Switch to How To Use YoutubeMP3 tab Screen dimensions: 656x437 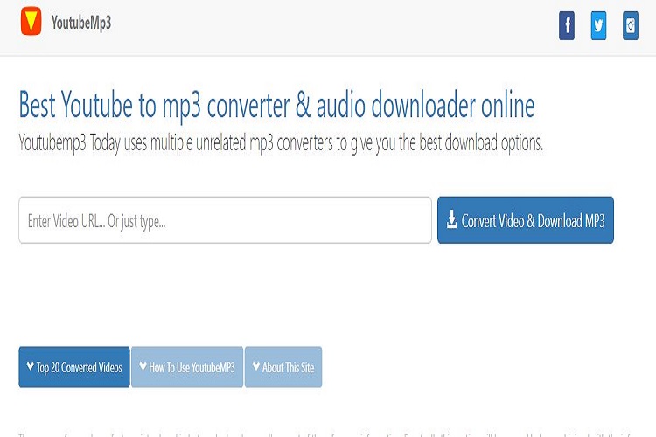click(187, 367)
